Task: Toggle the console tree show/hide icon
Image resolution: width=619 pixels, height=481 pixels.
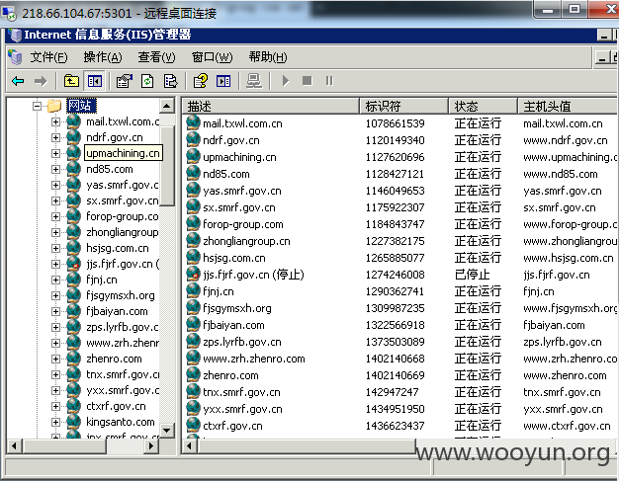Action: pos(95,81)
